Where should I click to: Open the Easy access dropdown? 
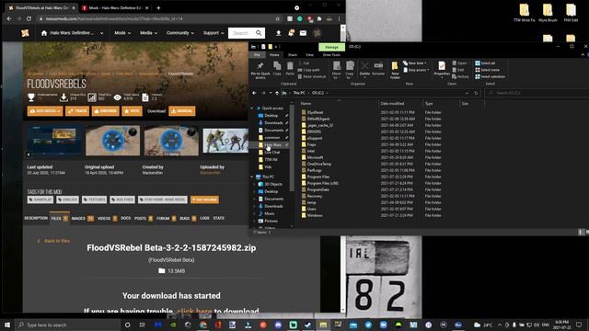click(x=416, y=70)
